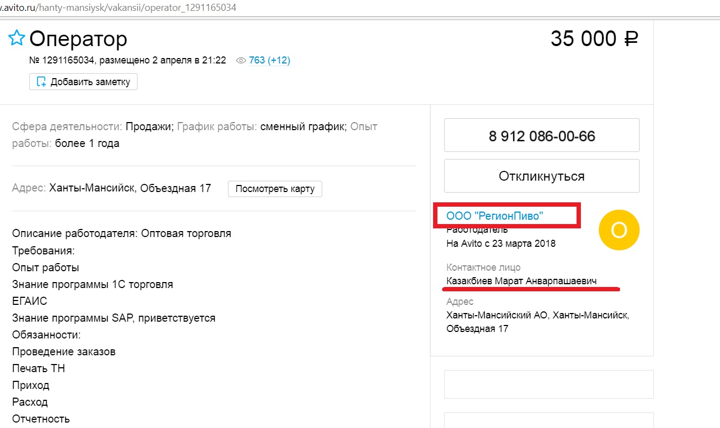This screenshot has height=428, width=720.
Task: Click contact name Казакбиев Марат Анварпашаевич
Action: coord(521,281)
